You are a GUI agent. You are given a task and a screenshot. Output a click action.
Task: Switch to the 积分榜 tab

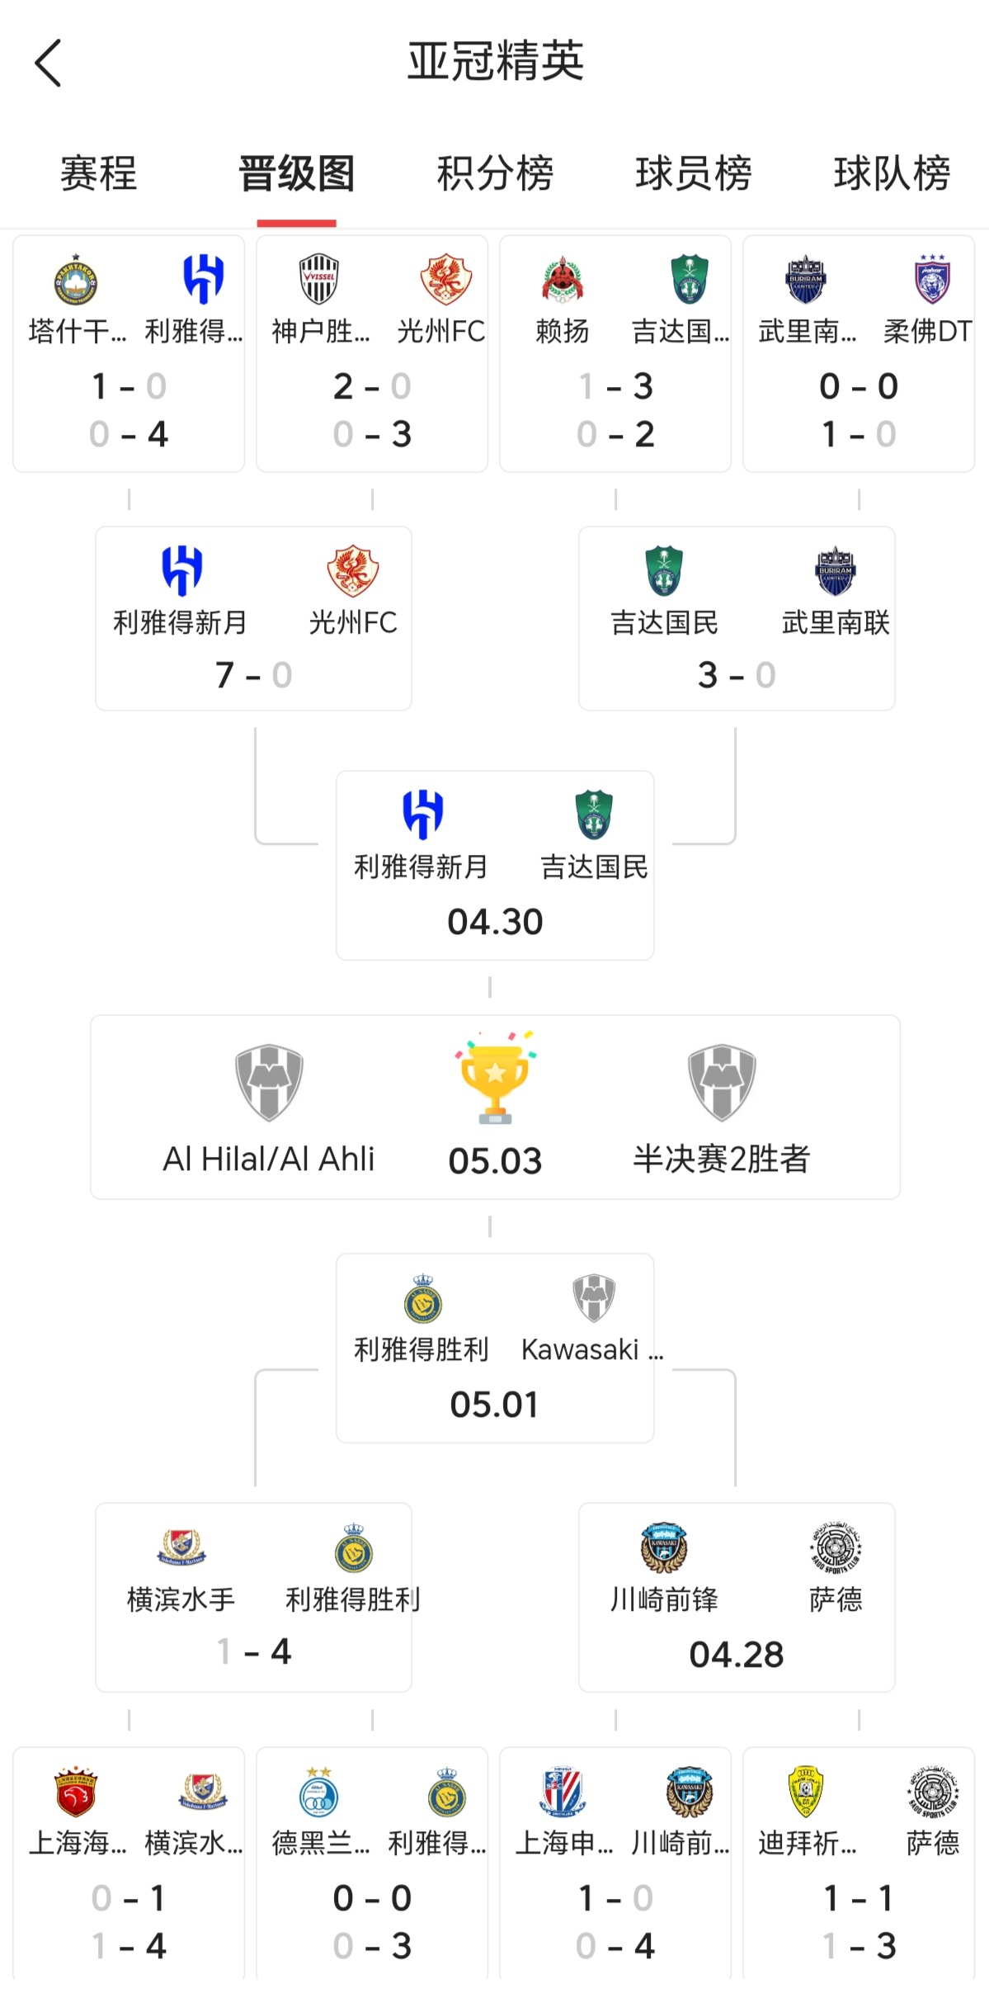coord(495,173)
